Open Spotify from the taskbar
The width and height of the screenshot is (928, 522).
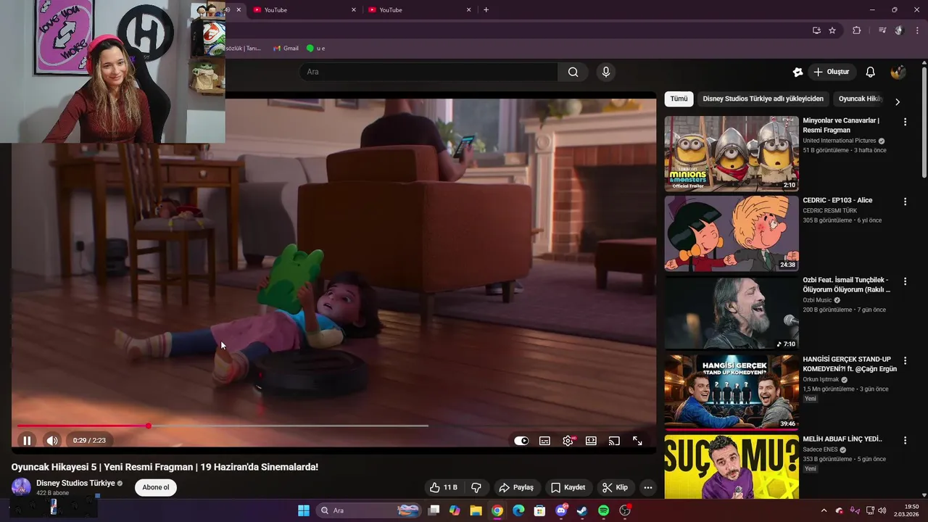click(x=603, y=510)
